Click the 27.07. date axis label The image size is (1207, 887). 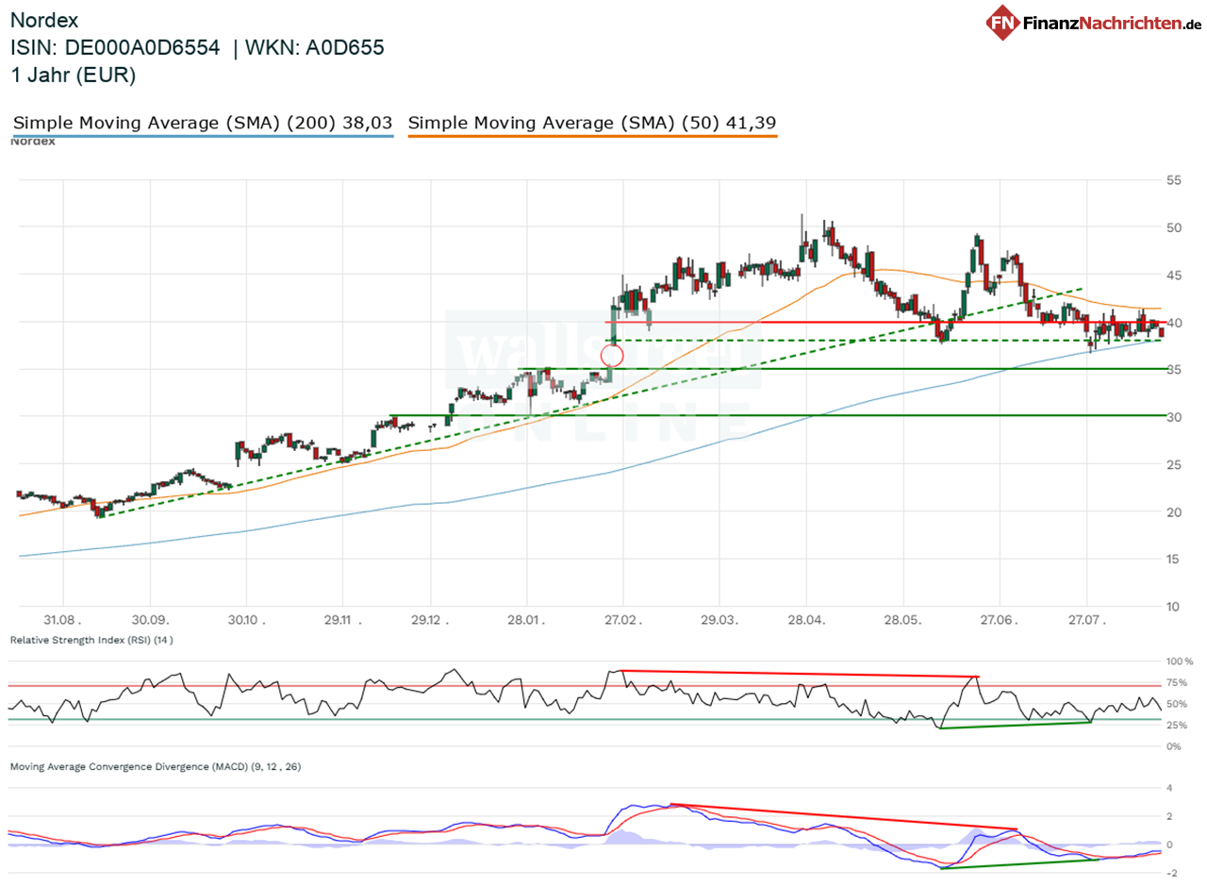1086,620
